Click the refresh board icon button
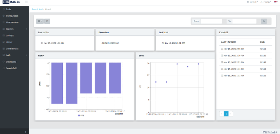This screenshot has width=280, height=134. [x=47, y=21]
